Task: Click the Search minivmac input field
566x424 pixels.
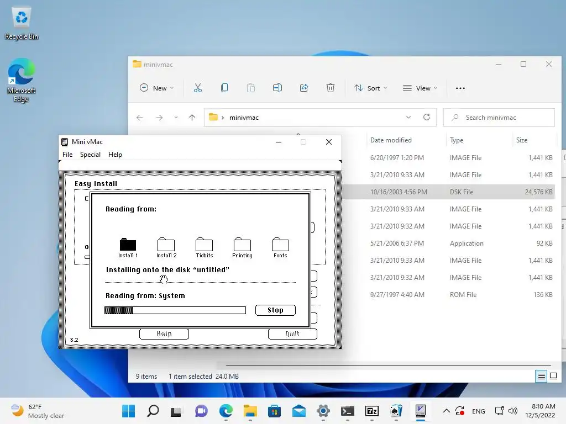Action: [499, 118]
